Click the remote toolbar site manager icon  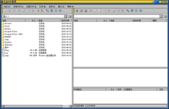[86, 11]
